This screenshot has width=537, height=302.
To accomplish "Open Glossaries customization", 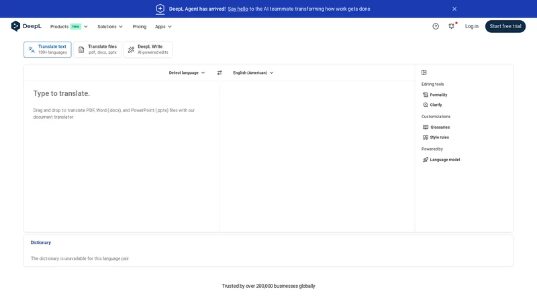I will [x=436, y=127].
